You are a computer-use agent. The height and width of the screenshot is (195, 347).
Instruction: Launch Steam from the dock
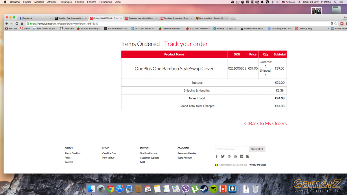pyautogui.click(x=204, y=189)
